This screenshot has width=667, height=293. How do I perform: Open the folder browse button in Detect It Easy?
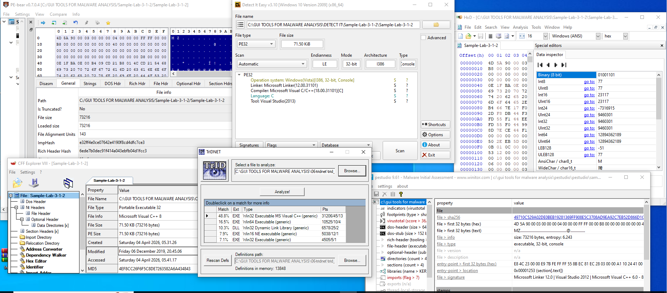(436, 25)
